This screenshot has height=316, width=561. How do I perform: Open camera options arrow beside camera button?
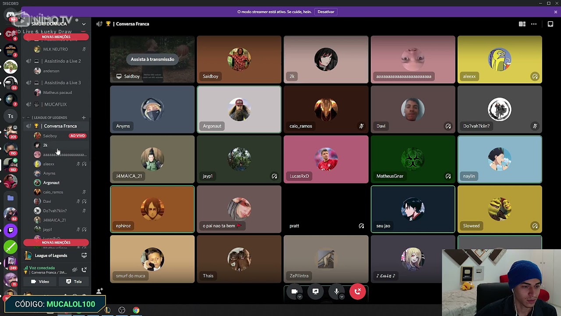coord(300,297)
